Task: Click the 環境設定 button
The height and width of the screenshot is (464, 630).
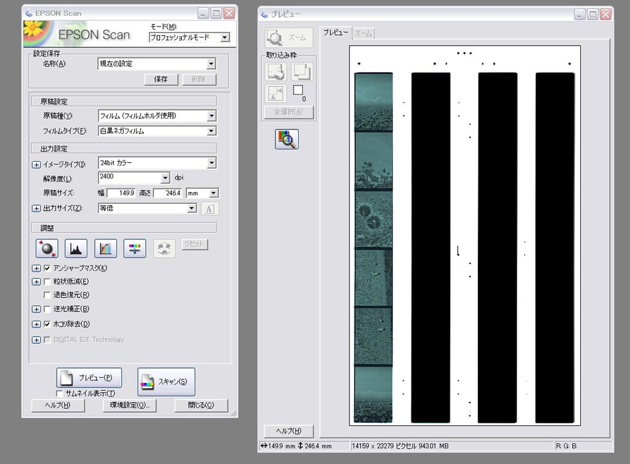Action: pyautogui.click(x=130, y=406)
